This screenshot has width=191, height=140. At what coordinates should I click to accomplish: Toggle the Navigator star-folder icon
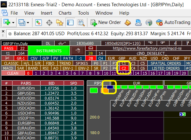click(60, 23)
